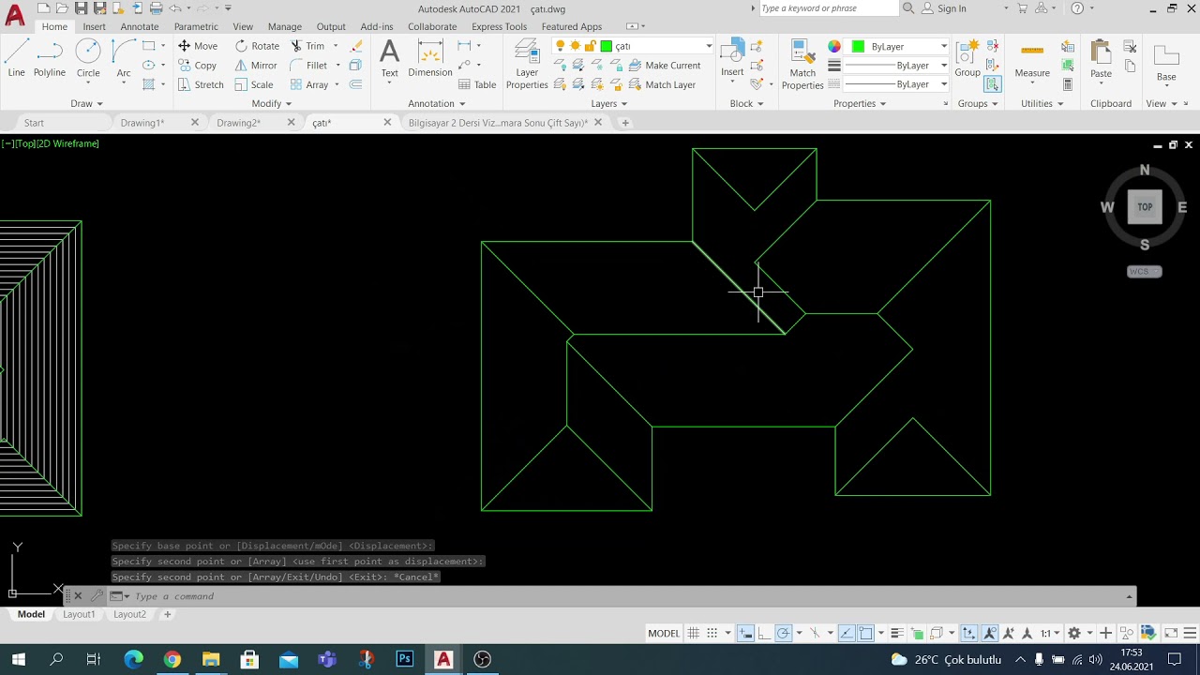The height and width of the screenshot is (675, 1200).
Task: Click the Hatch tool icon
Action: coord(148,84)
